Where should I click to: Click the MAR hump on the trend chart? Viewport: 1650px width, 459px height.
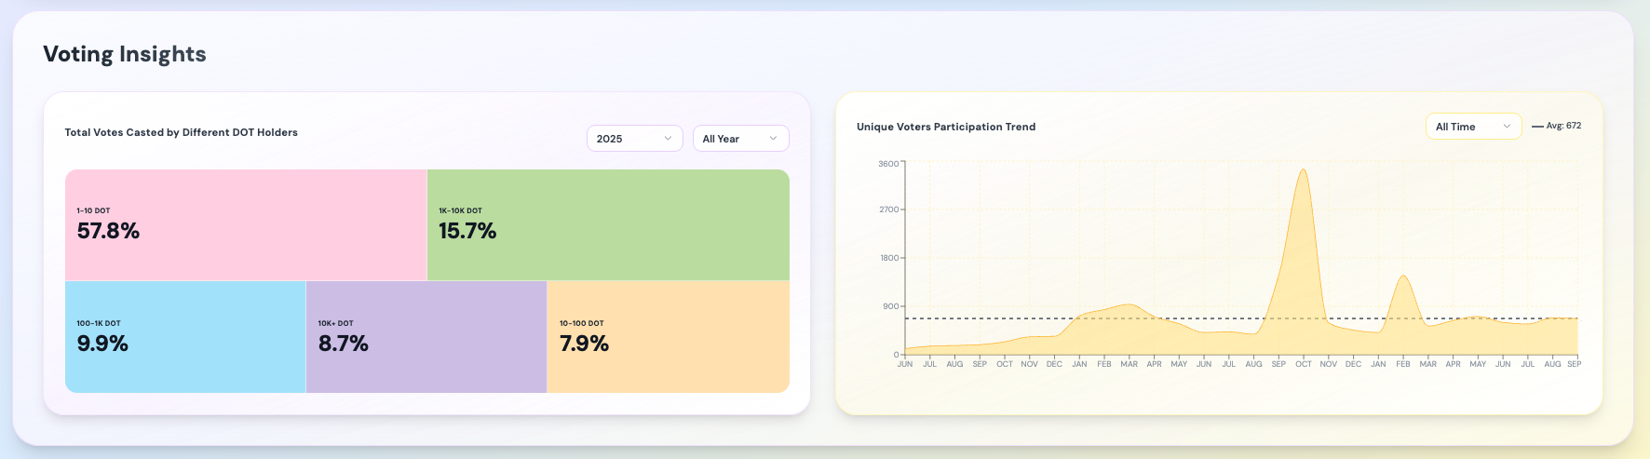1129,305
